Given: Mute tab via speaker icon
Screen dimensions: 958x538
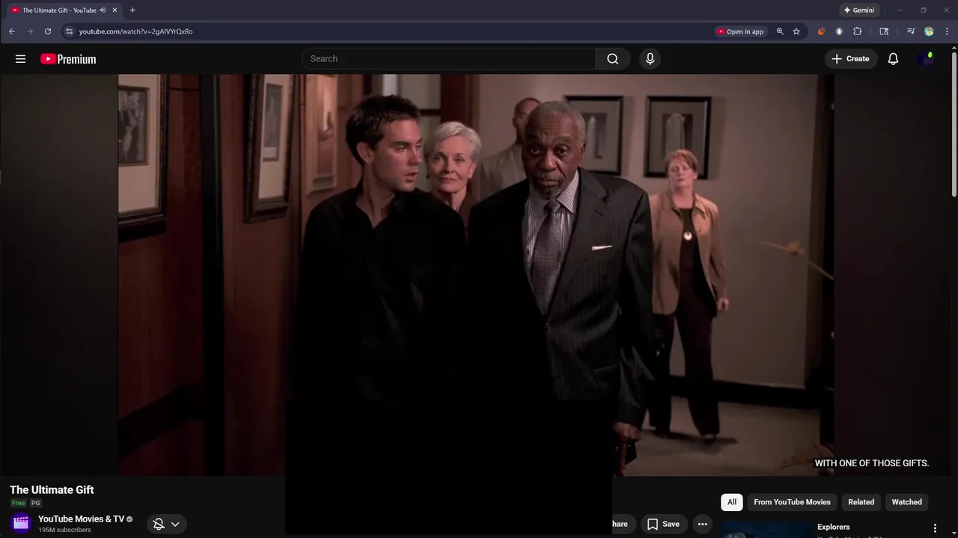Looking at the screenshot, I should [x=103, y=10].
